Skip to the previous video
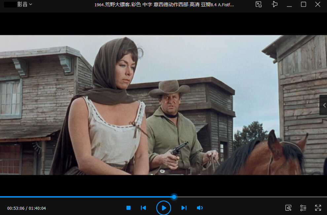 [x=143, y=208]
